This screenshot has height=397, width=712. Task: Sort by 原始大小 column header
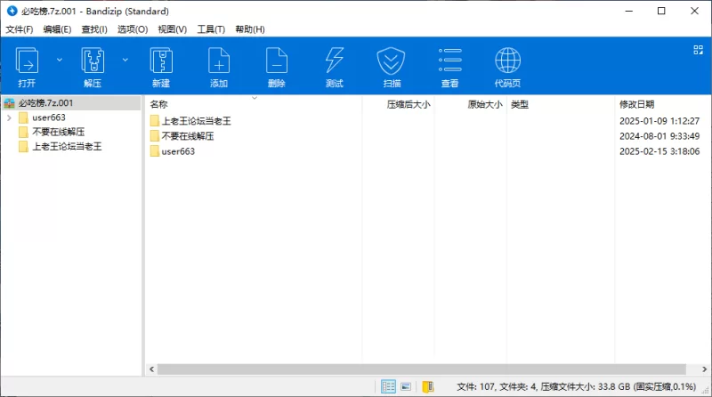[x=485, y=104]
